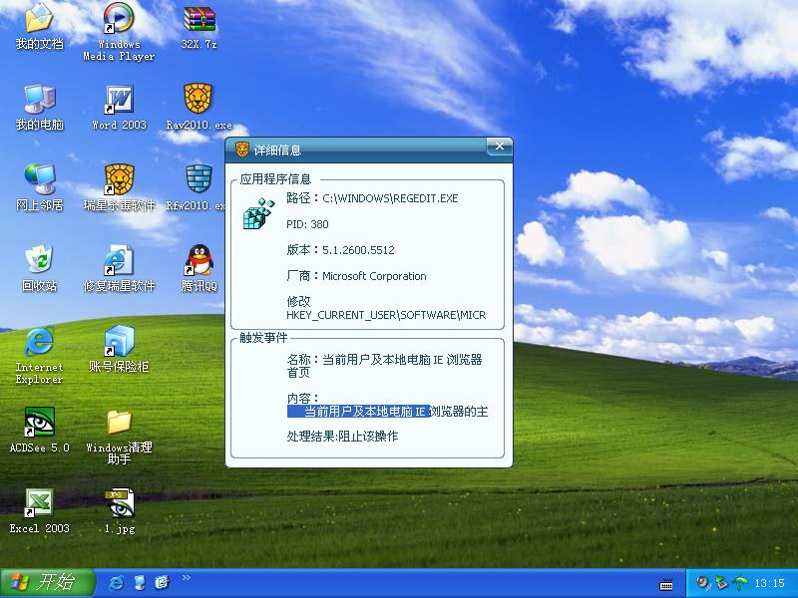798x598 pixels.
Task: Expand the quick launch chevron
Action: [x=187, y=577]
